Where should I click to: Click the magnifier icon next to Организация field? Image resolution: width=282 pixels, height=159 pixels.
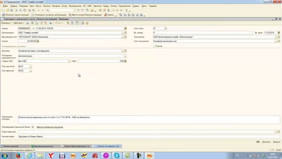point(125,33)
